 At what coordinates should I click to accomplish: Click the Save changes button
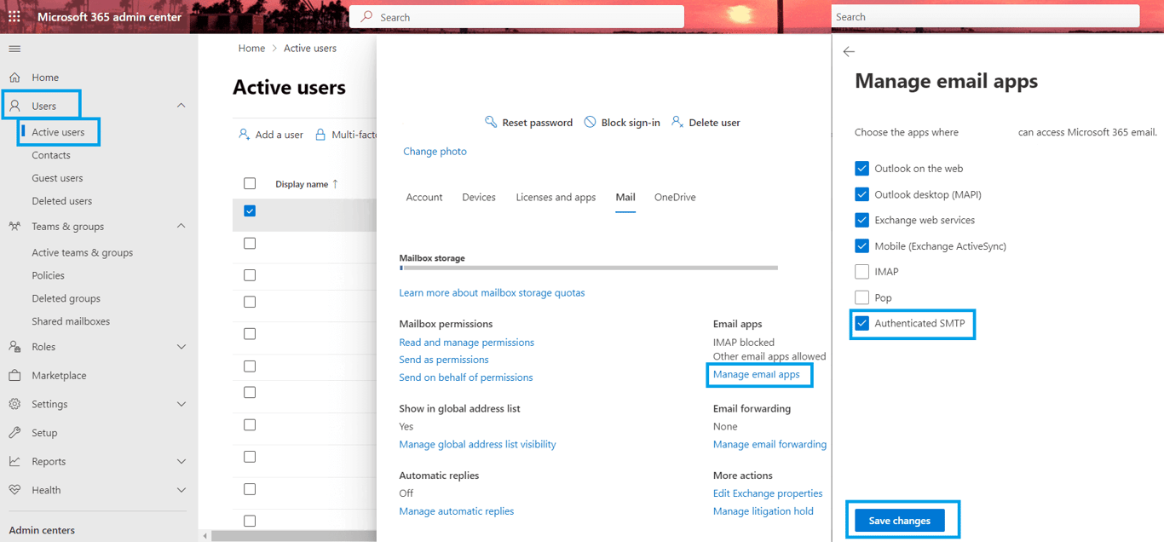899,521
